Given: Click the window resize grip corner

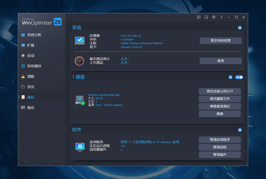Looking at the screenshot, I should point(247,164).
